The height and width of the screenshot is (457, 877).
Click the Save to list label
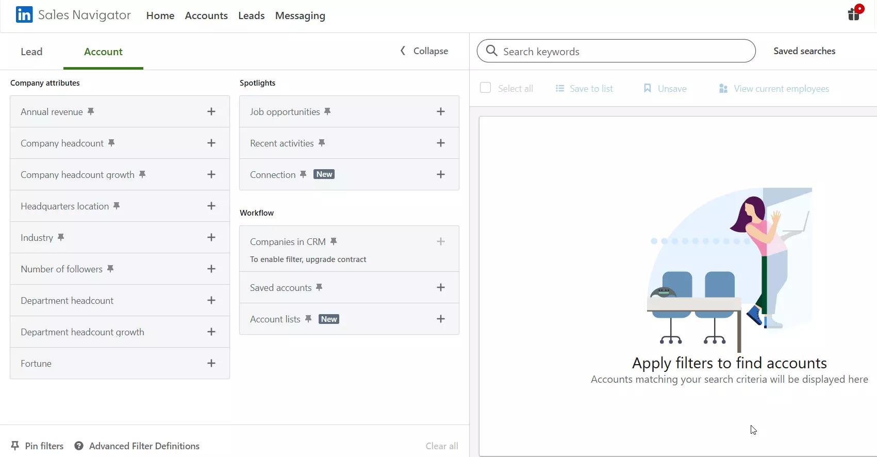(591, 89)
